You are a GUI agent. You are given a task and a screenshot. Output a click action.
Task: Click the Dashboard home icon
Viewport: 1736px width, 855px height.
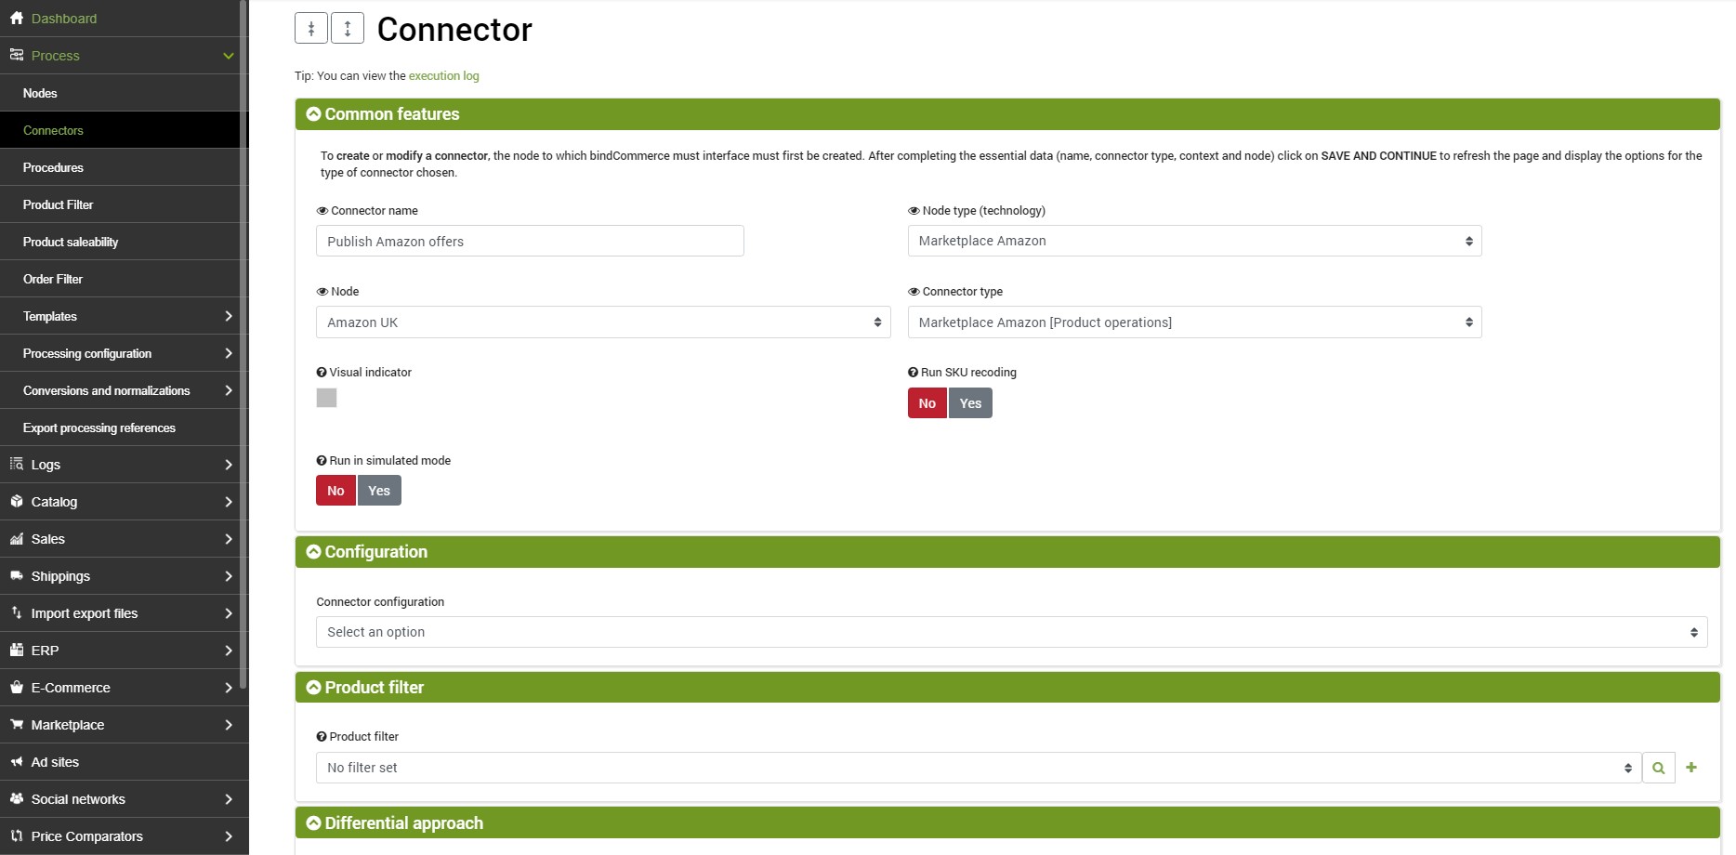point(17,19)
